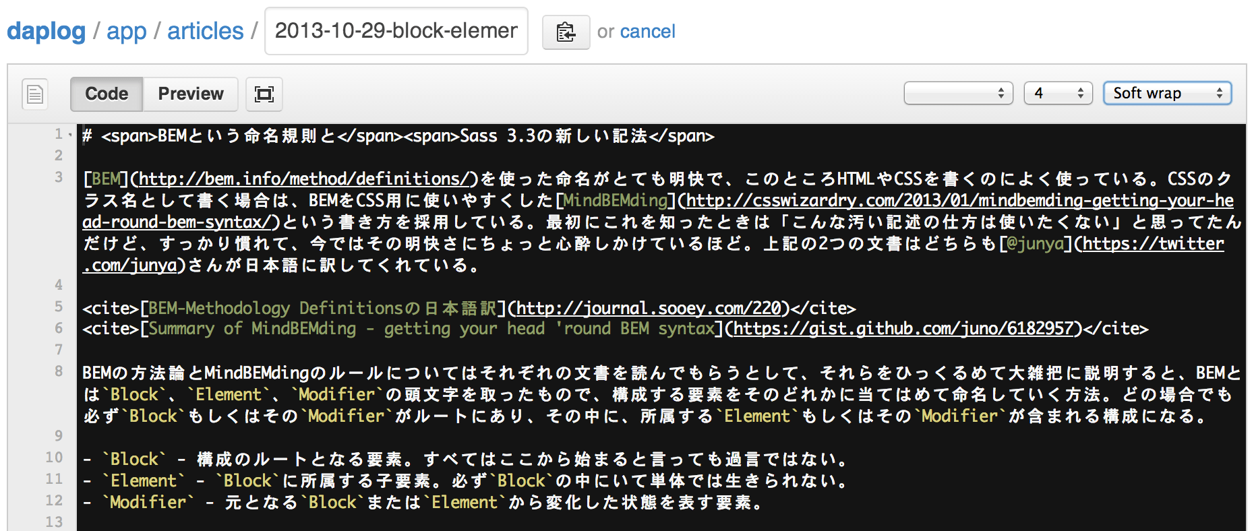Click line number 8 in gutter
This screenshot has width=1254, height=531.
pos(59,371)
